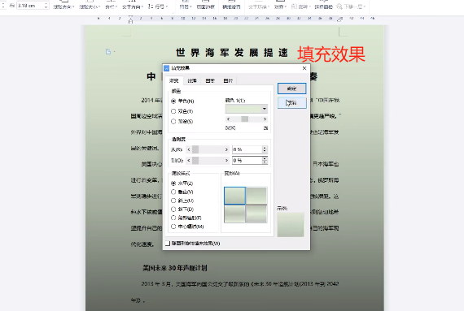Switch to the 纹理 tab
The width and height of the screenshot is (464, 311).
click(x=192, y=80)
